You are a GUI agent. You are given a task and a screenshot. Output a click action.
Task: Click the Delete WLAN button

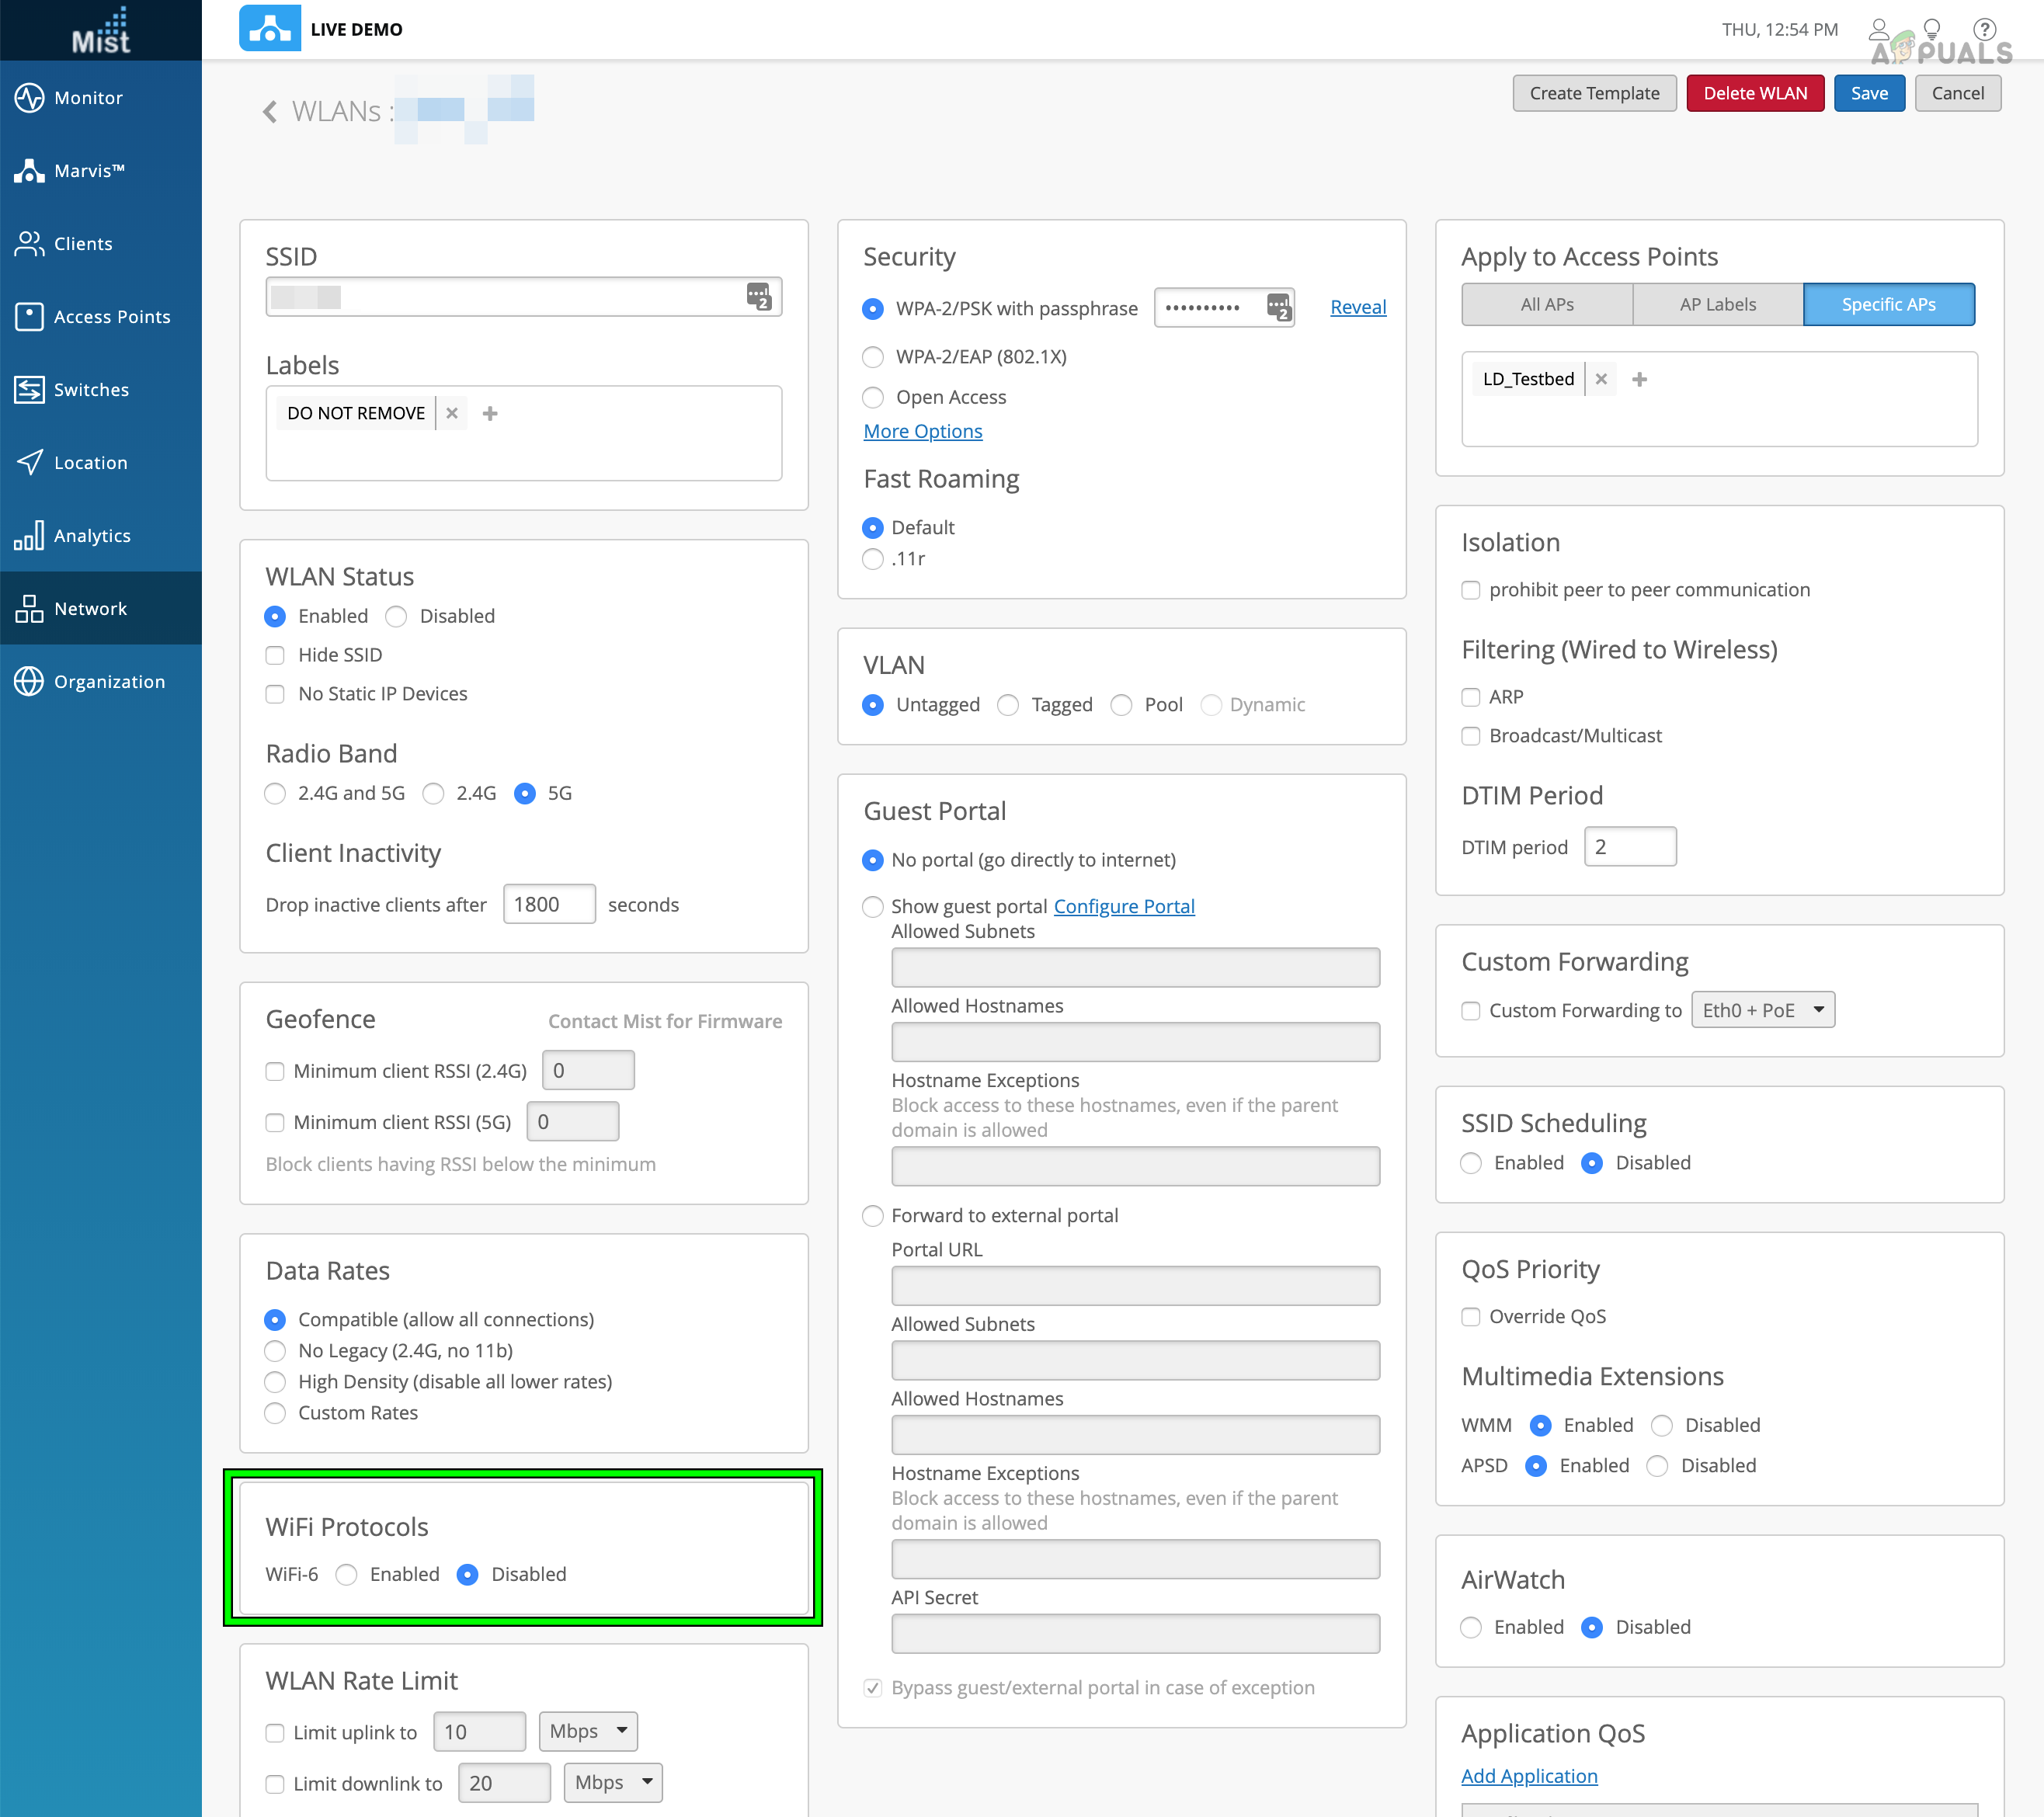point(1754,93)
